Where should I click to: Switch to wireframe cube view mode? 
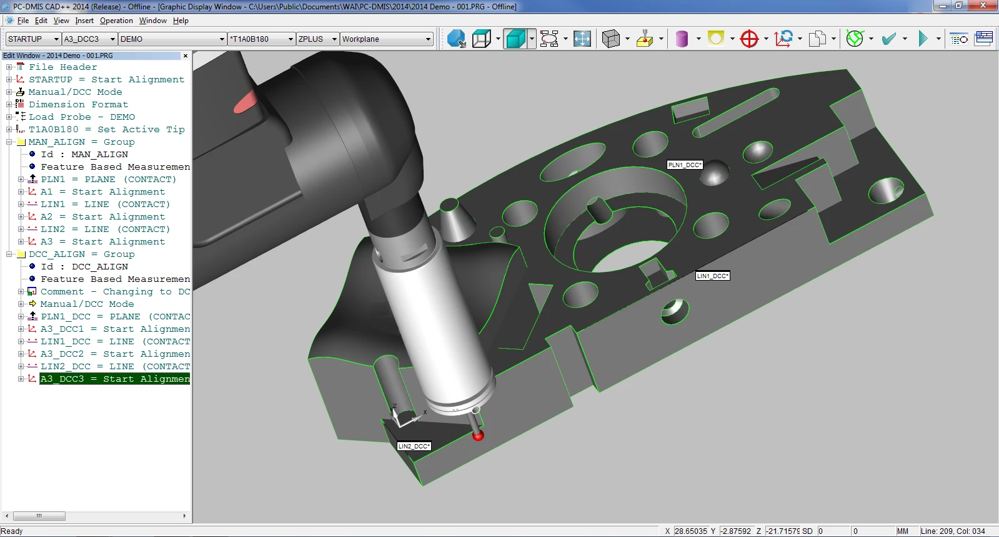point(482,39)
